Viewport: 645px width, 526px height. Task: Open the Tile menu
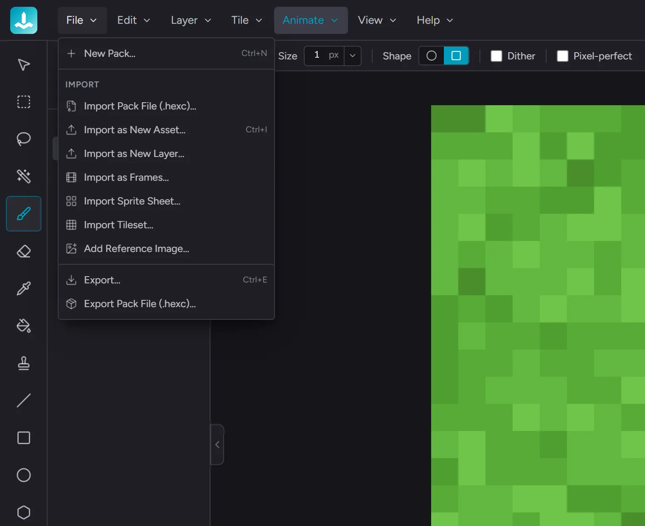247,20
